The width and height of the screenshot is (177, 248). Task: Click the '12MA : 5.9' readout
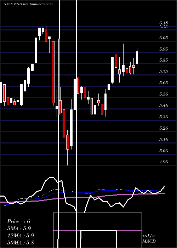[x=20, y=236]
